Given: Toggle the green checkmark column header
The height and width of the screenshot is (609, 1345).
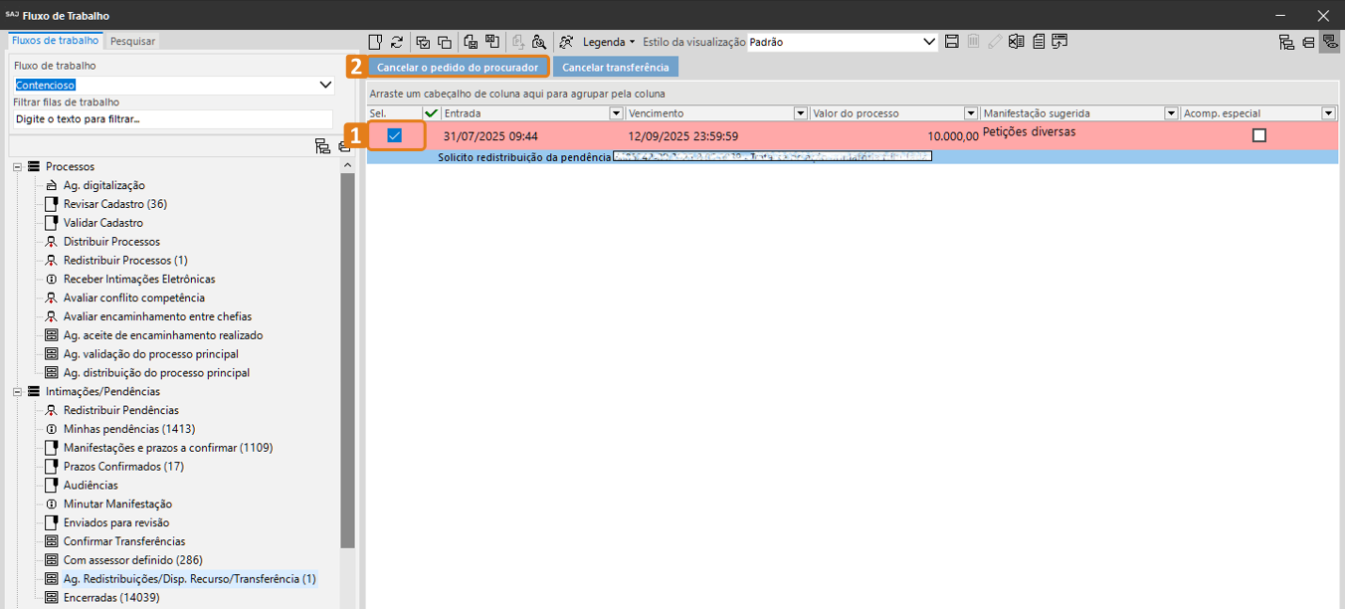Looking at the screenshot, I should [431, 113].
